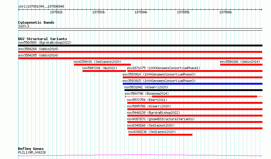Screen dimensions: 271x159
Task: Click the red bar of nsv4087670
Action: [x=195, y=122]
